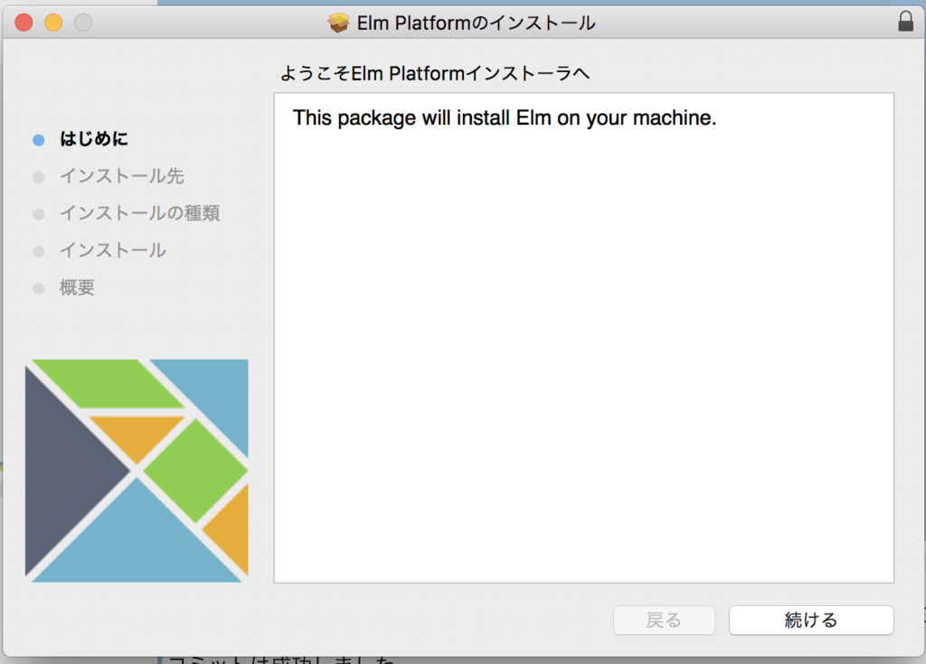Click the 続ける continue button
926x664 pixels.
tap(811, 620)
